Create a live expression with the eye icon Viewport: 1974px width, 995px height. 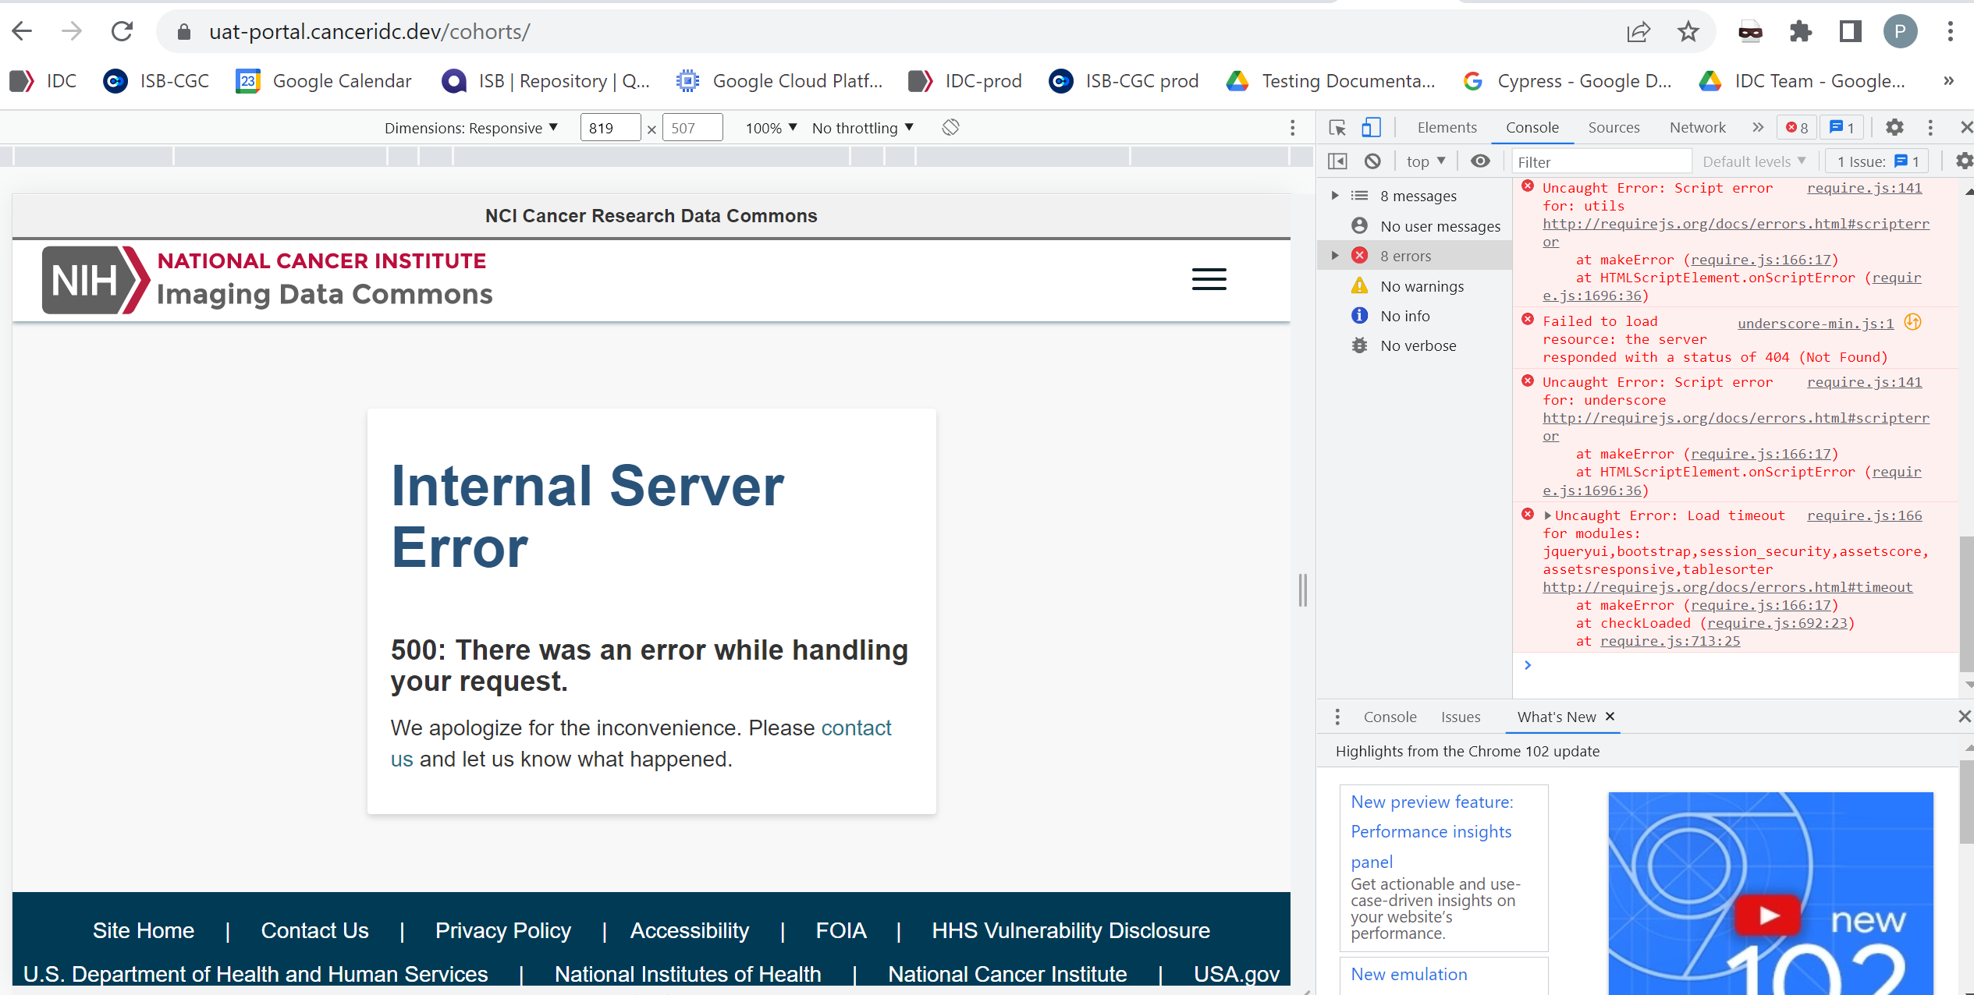pos(1481,161)
